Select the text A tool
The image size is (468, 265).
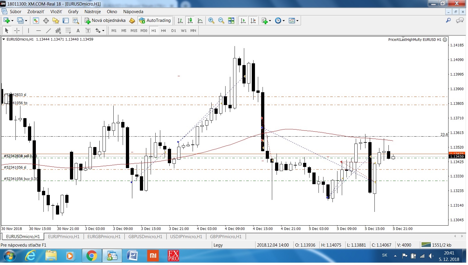point(78,30)
